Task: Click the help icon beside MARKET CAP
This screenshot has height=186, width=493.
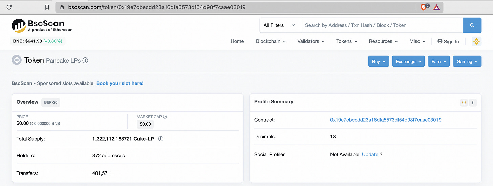Action: 165,117
